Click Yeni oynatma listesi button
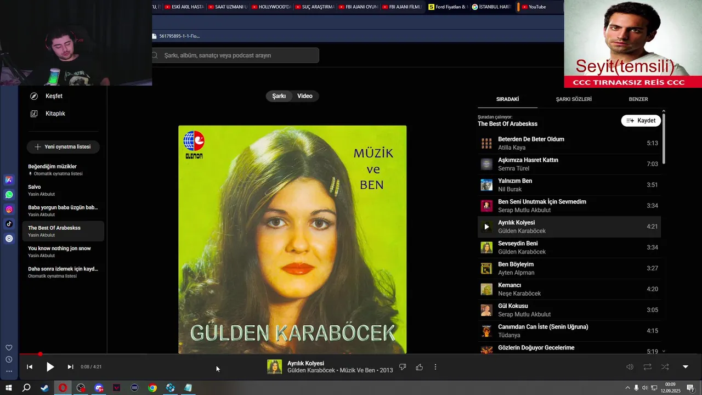 63,147
